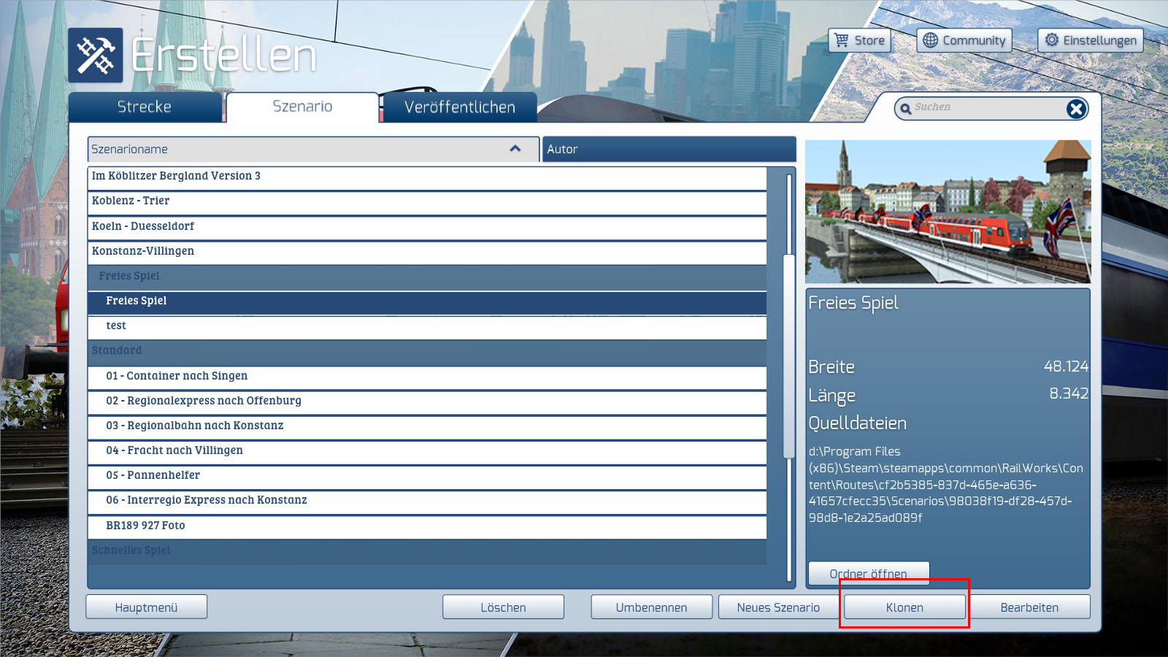Screen dimensions: 1168x657
Task: Open the Store via shopping cart icon
Action: pos(842,40)
